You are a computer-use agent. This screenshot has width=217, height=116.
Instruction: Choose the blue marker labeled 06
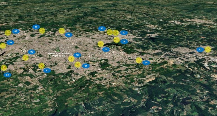[31, 52]
